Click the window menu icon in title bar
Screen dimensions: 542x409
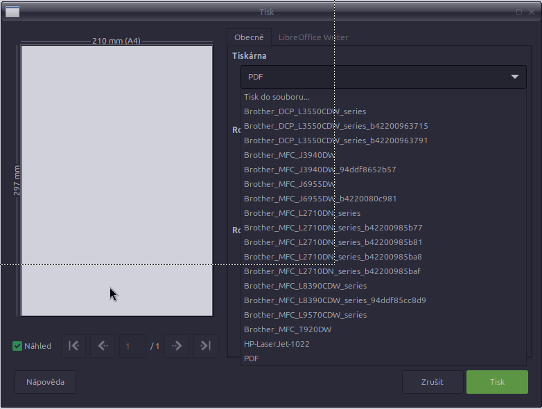[x=12, y=12]
